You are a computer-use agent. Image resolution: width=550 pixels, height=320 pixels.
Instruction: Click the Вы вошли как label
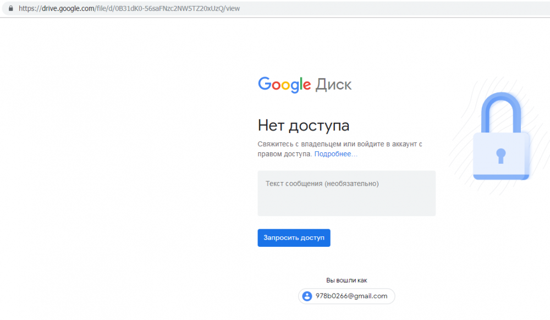[346, 280]
